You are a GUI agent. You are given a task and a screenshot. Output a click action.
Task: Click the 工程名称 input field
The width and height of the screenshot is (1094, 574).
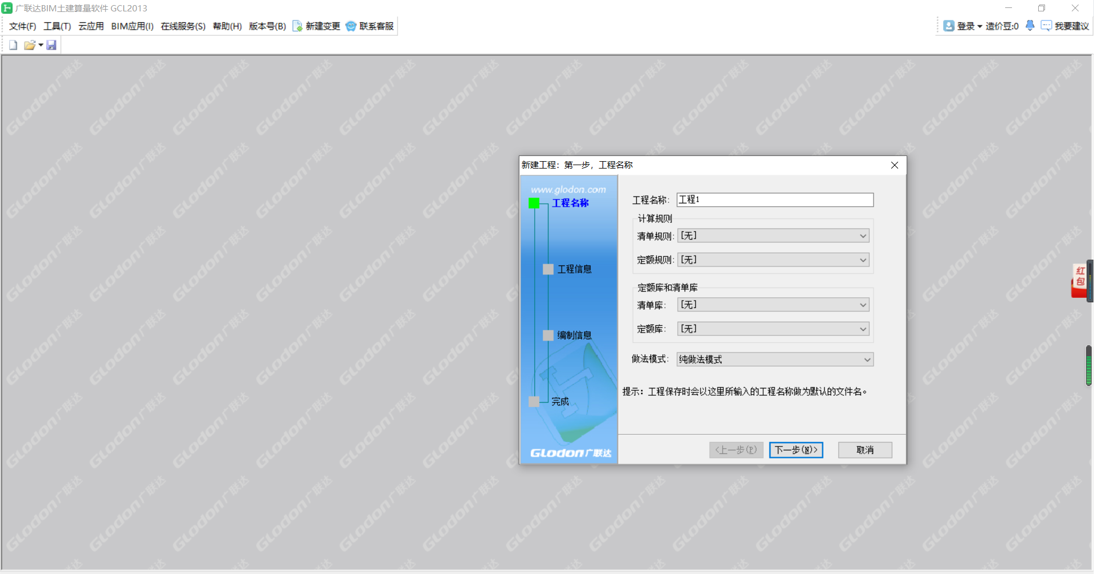775,200
